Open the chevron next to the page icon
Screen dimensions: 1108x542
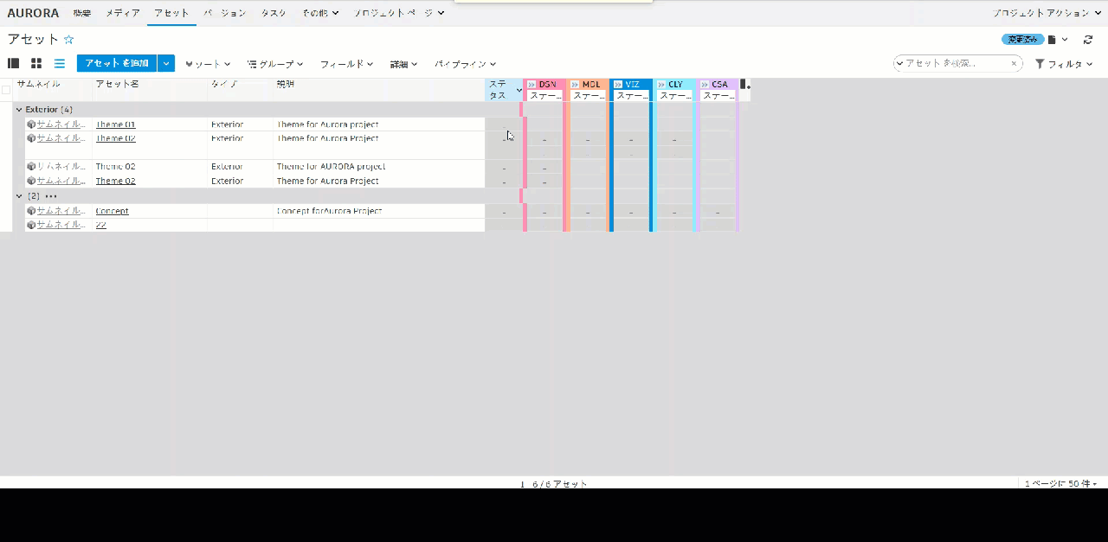pyautogui.click(x=1065, y=40)
